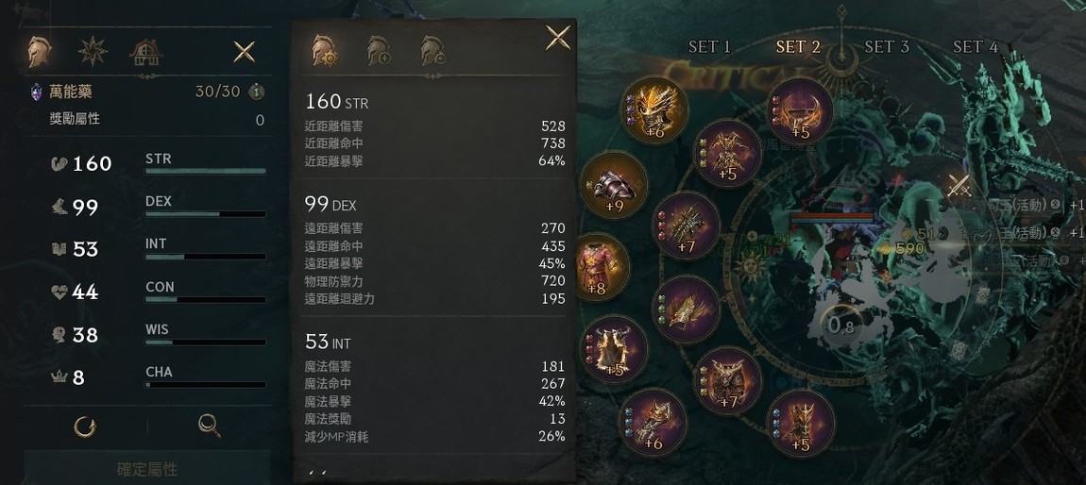Screen dimensions: 1086x485
Task: Click the 確定屬性 confirm stats button
Action: (146, 468)
